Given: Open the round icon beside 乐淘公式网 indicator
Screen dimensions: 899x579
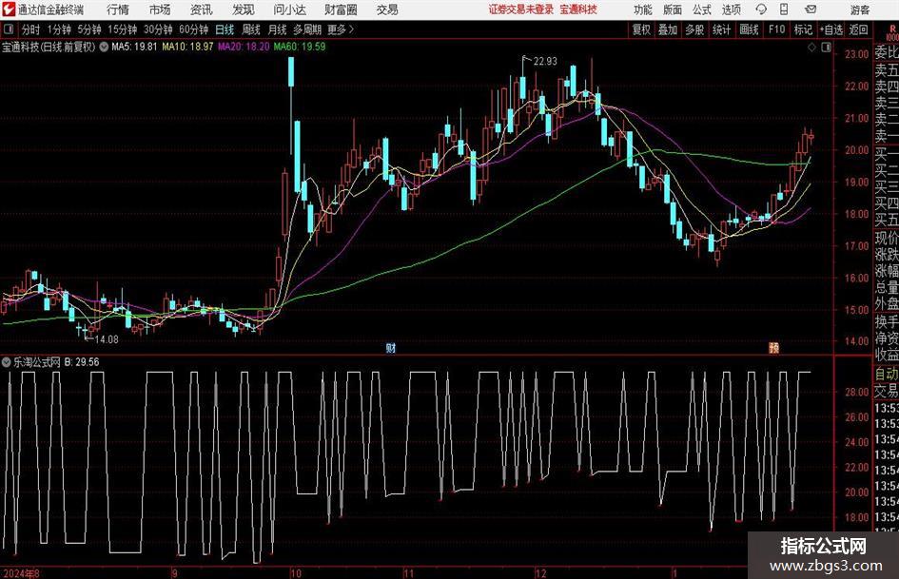Looking at the screenshot, I should 7,362.
